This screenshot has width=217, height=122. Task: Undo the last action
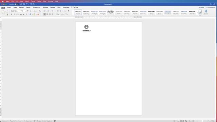(27, 4)
